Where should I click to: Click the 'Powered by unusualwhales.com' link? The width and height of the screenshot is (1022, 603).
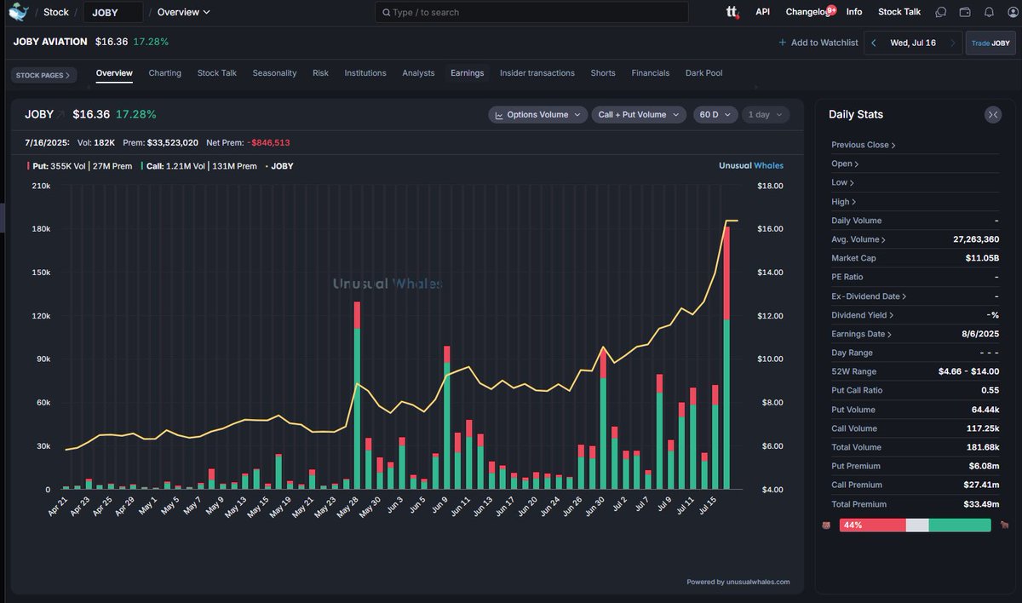tap(738, 582)
